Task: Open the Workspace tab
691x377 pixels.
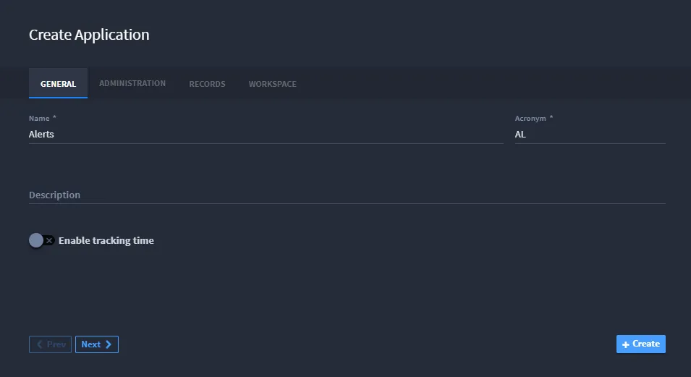Action: (x=272, y=84)
